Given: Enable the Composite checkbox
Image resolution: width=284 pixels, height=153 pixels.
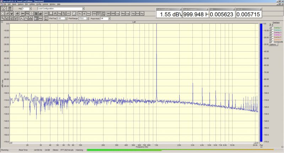Looking at the screenshot, I should (273, 42).
